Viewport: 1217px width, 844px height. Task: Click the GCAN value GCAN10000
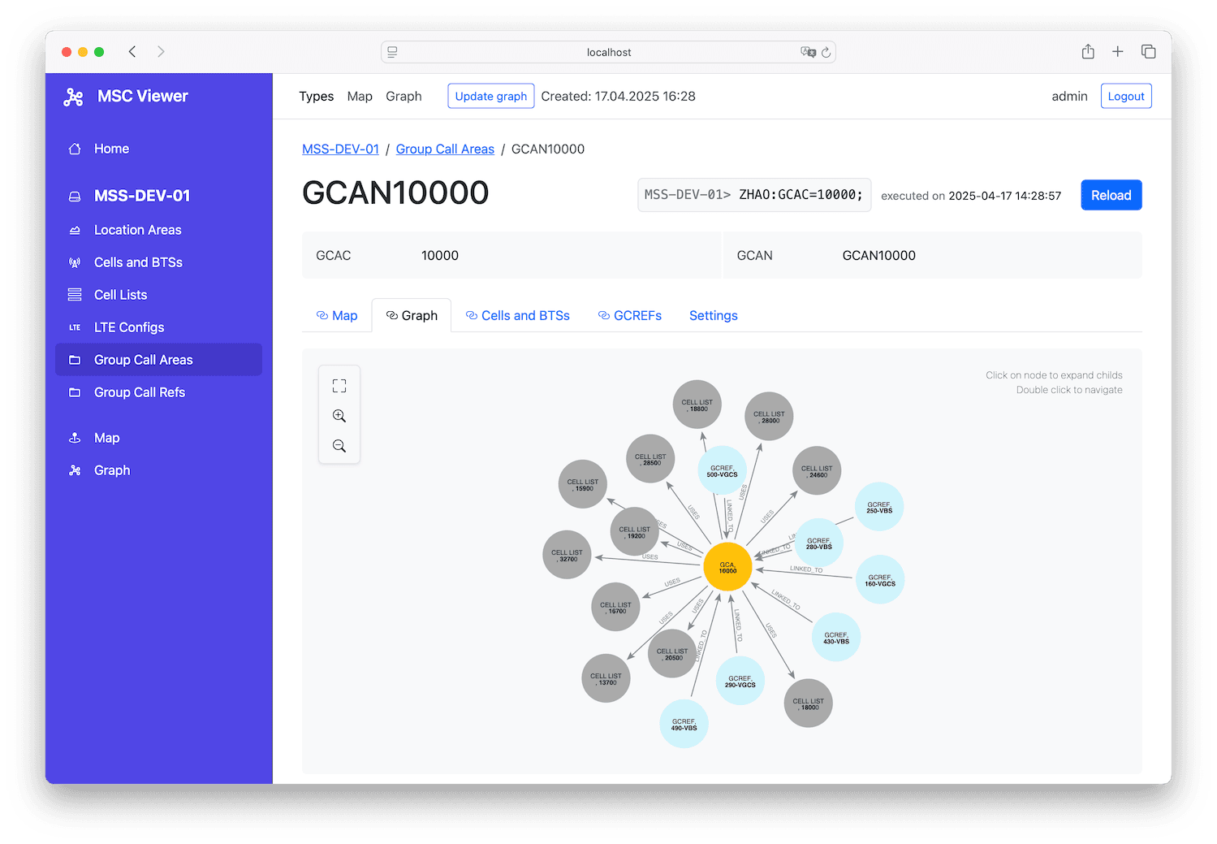(x=878, y=255)
